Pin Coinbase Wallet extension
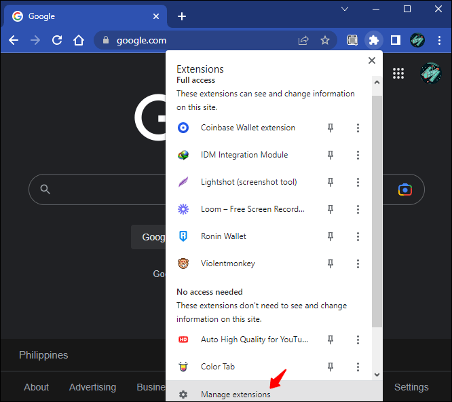 click(x=331, y=128)
